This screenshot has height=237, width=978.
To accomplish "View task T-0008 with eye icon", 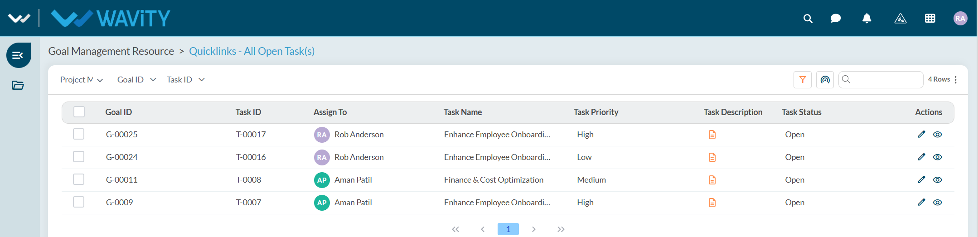I will click(938, 180).
